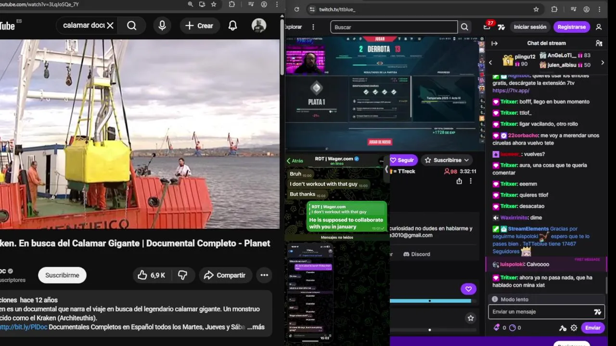
Task: Collapse the Twitch chat panel
Action: (494, 43)
